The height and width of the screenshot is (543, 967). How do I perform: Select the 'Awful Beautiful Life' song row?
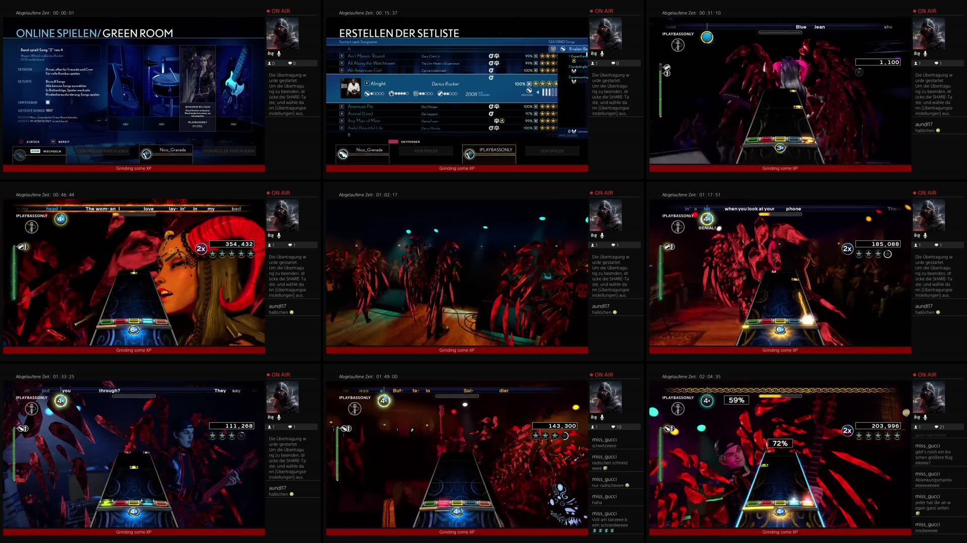click(442, 128)
